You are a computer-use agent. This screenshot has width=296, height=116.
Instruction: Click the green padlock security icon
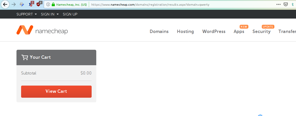[53, 5]
